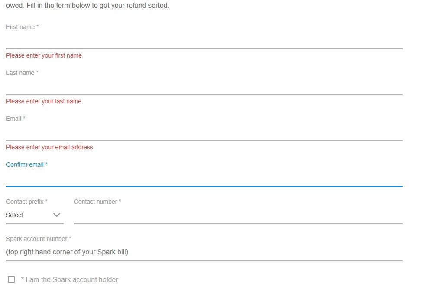
Task: Focus the Spark account number field
Action: coord(204,252)
